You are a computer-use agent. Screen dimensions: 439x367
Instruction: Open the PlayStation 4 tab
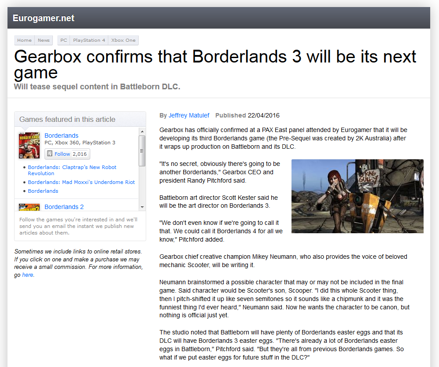pyautogui.click(x=89, y=40)
